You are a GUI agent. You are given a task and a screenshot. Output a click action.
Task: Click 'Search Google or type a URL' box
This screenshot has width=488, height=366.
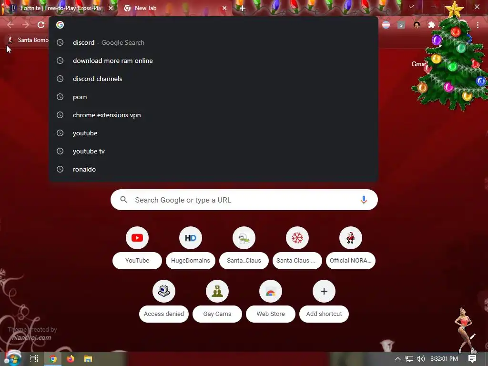tap(244, 200)
